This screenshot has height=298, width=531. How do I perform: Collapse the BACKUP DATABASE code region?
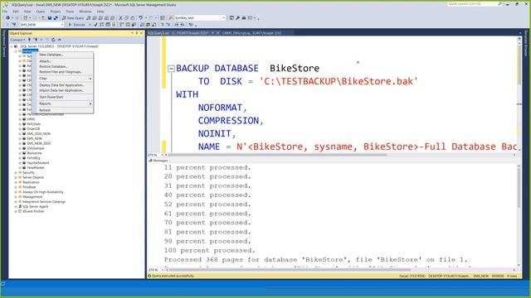point(171,69)
